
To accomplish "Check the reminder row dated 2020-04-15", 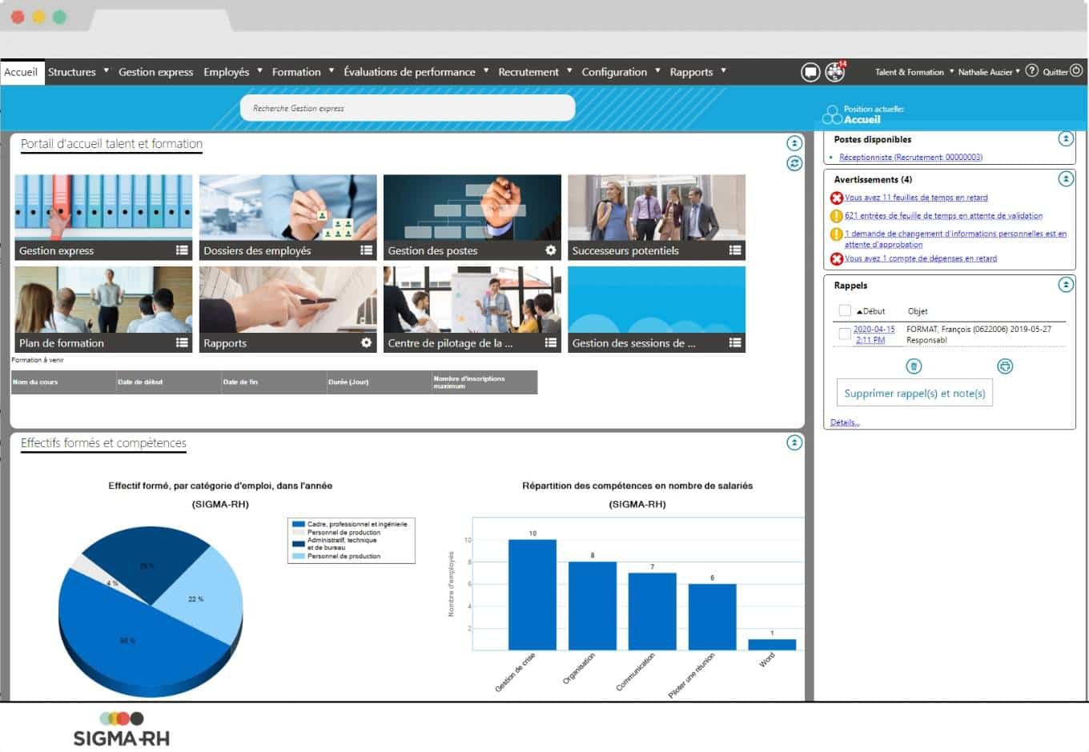I will pyautogui.click(x=845, y=334).
